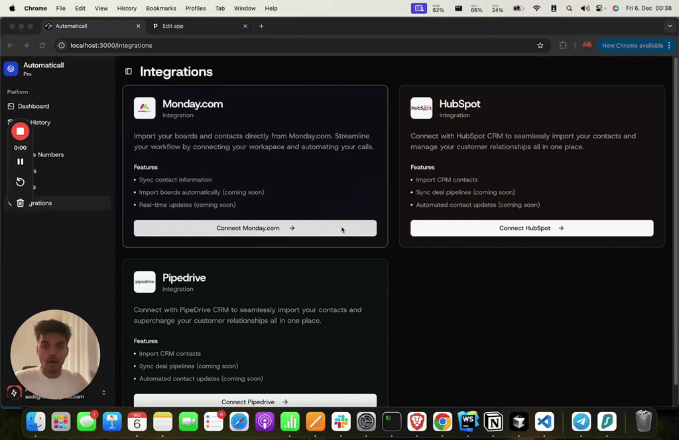Open the Edit menu

coord(80,8)
